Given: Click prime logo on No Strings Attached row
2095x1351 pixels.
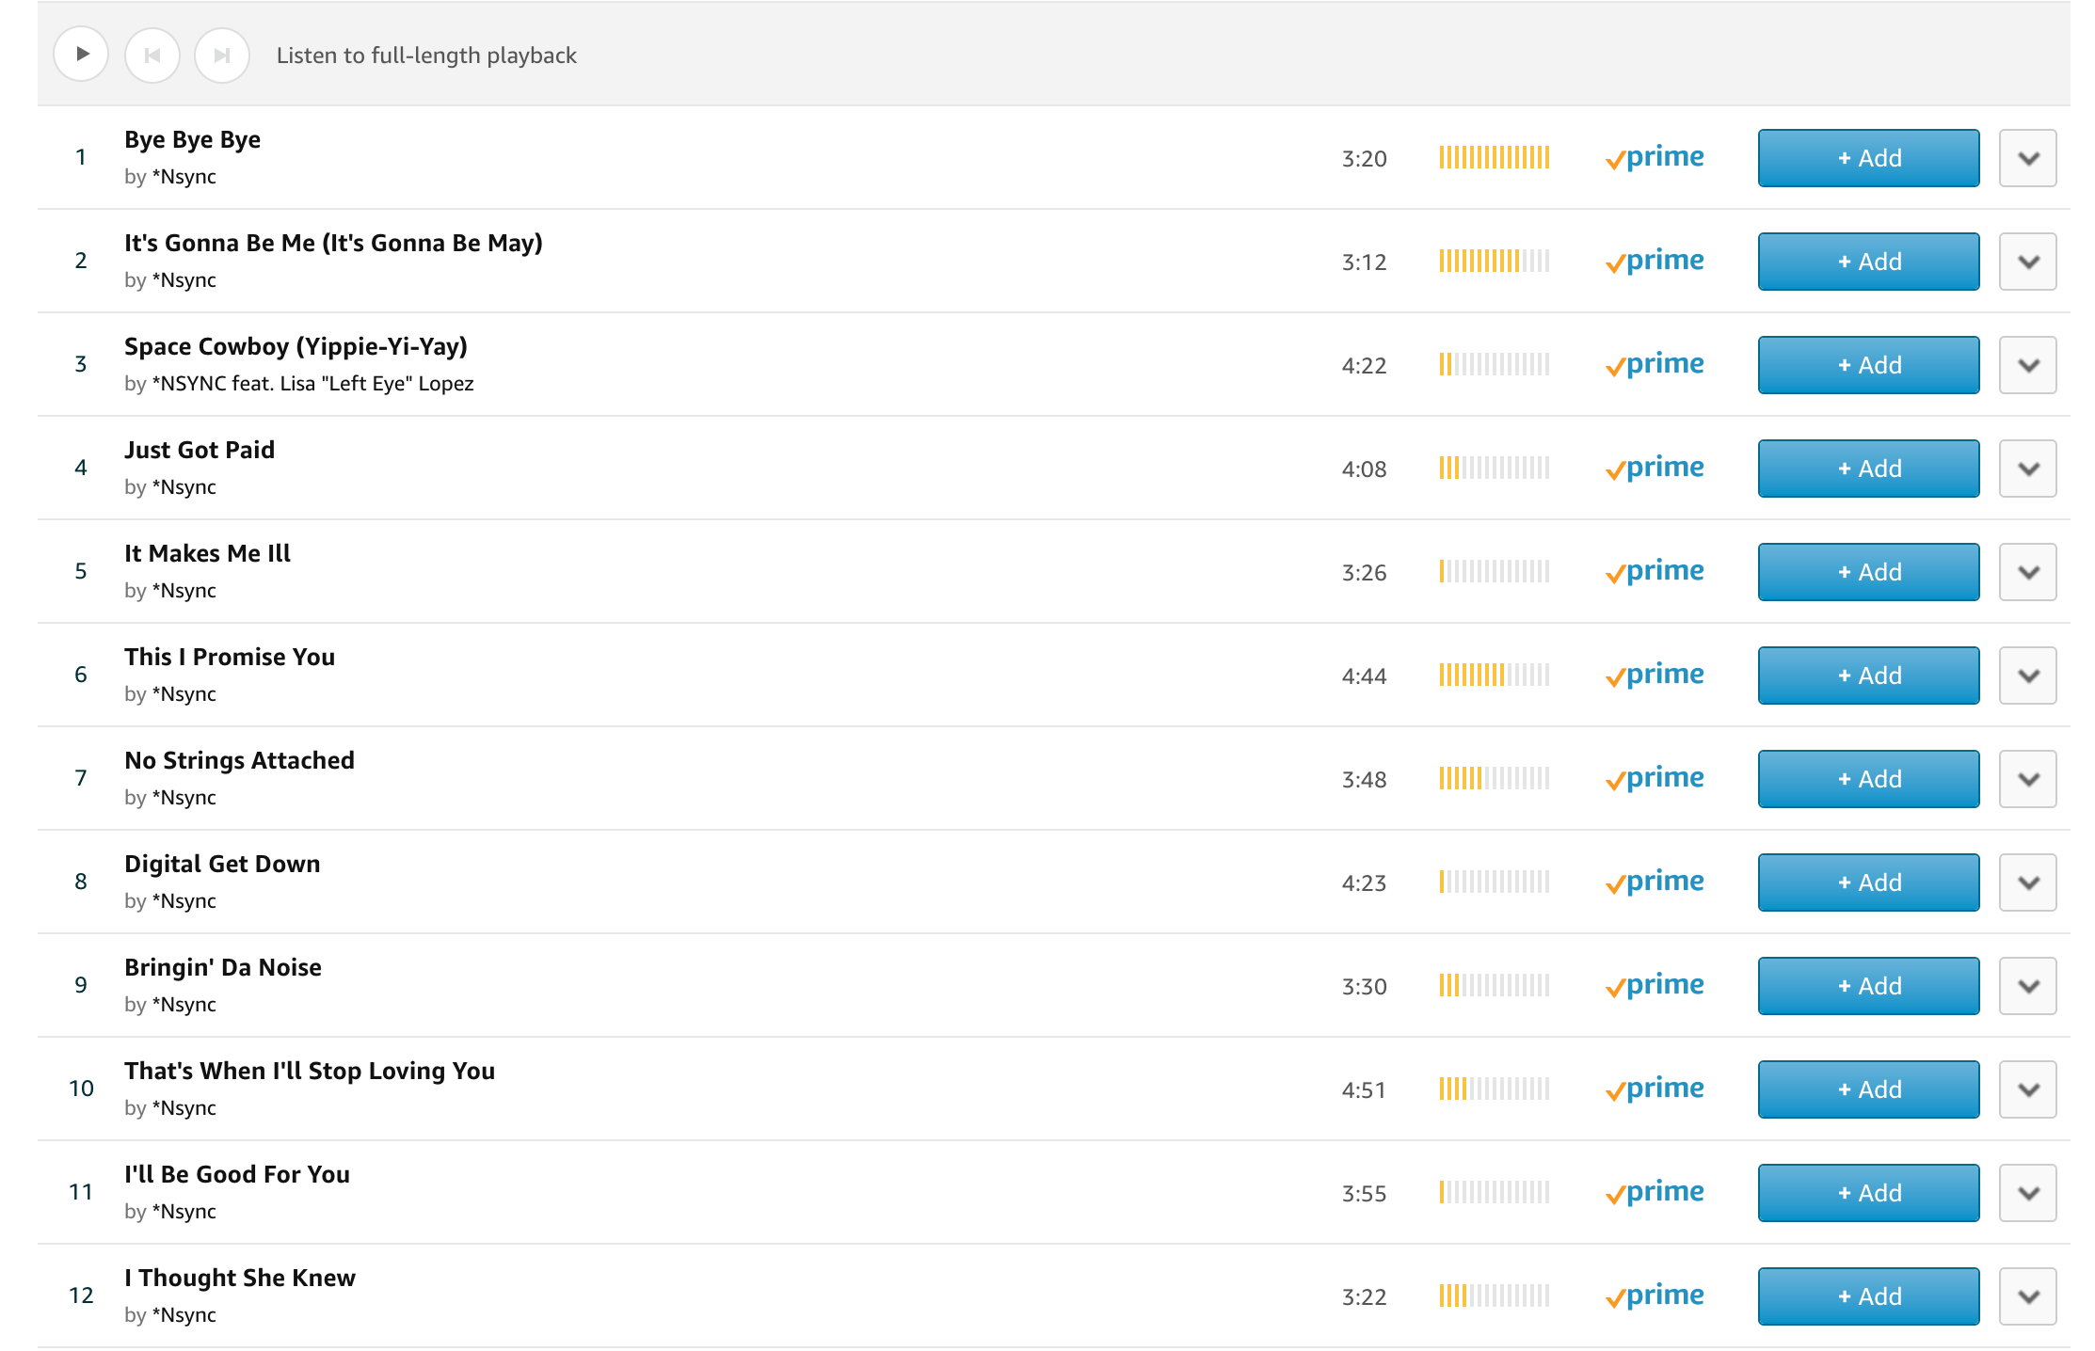Looking at the screenshot, I should [1655, 779].
